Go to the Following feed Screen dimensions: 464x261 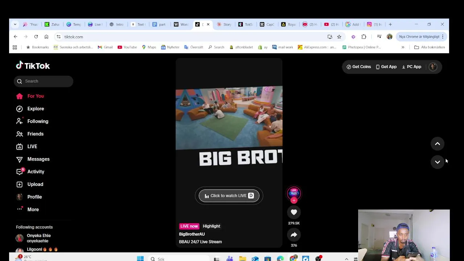pyautogui.click(x=32, y=121)
